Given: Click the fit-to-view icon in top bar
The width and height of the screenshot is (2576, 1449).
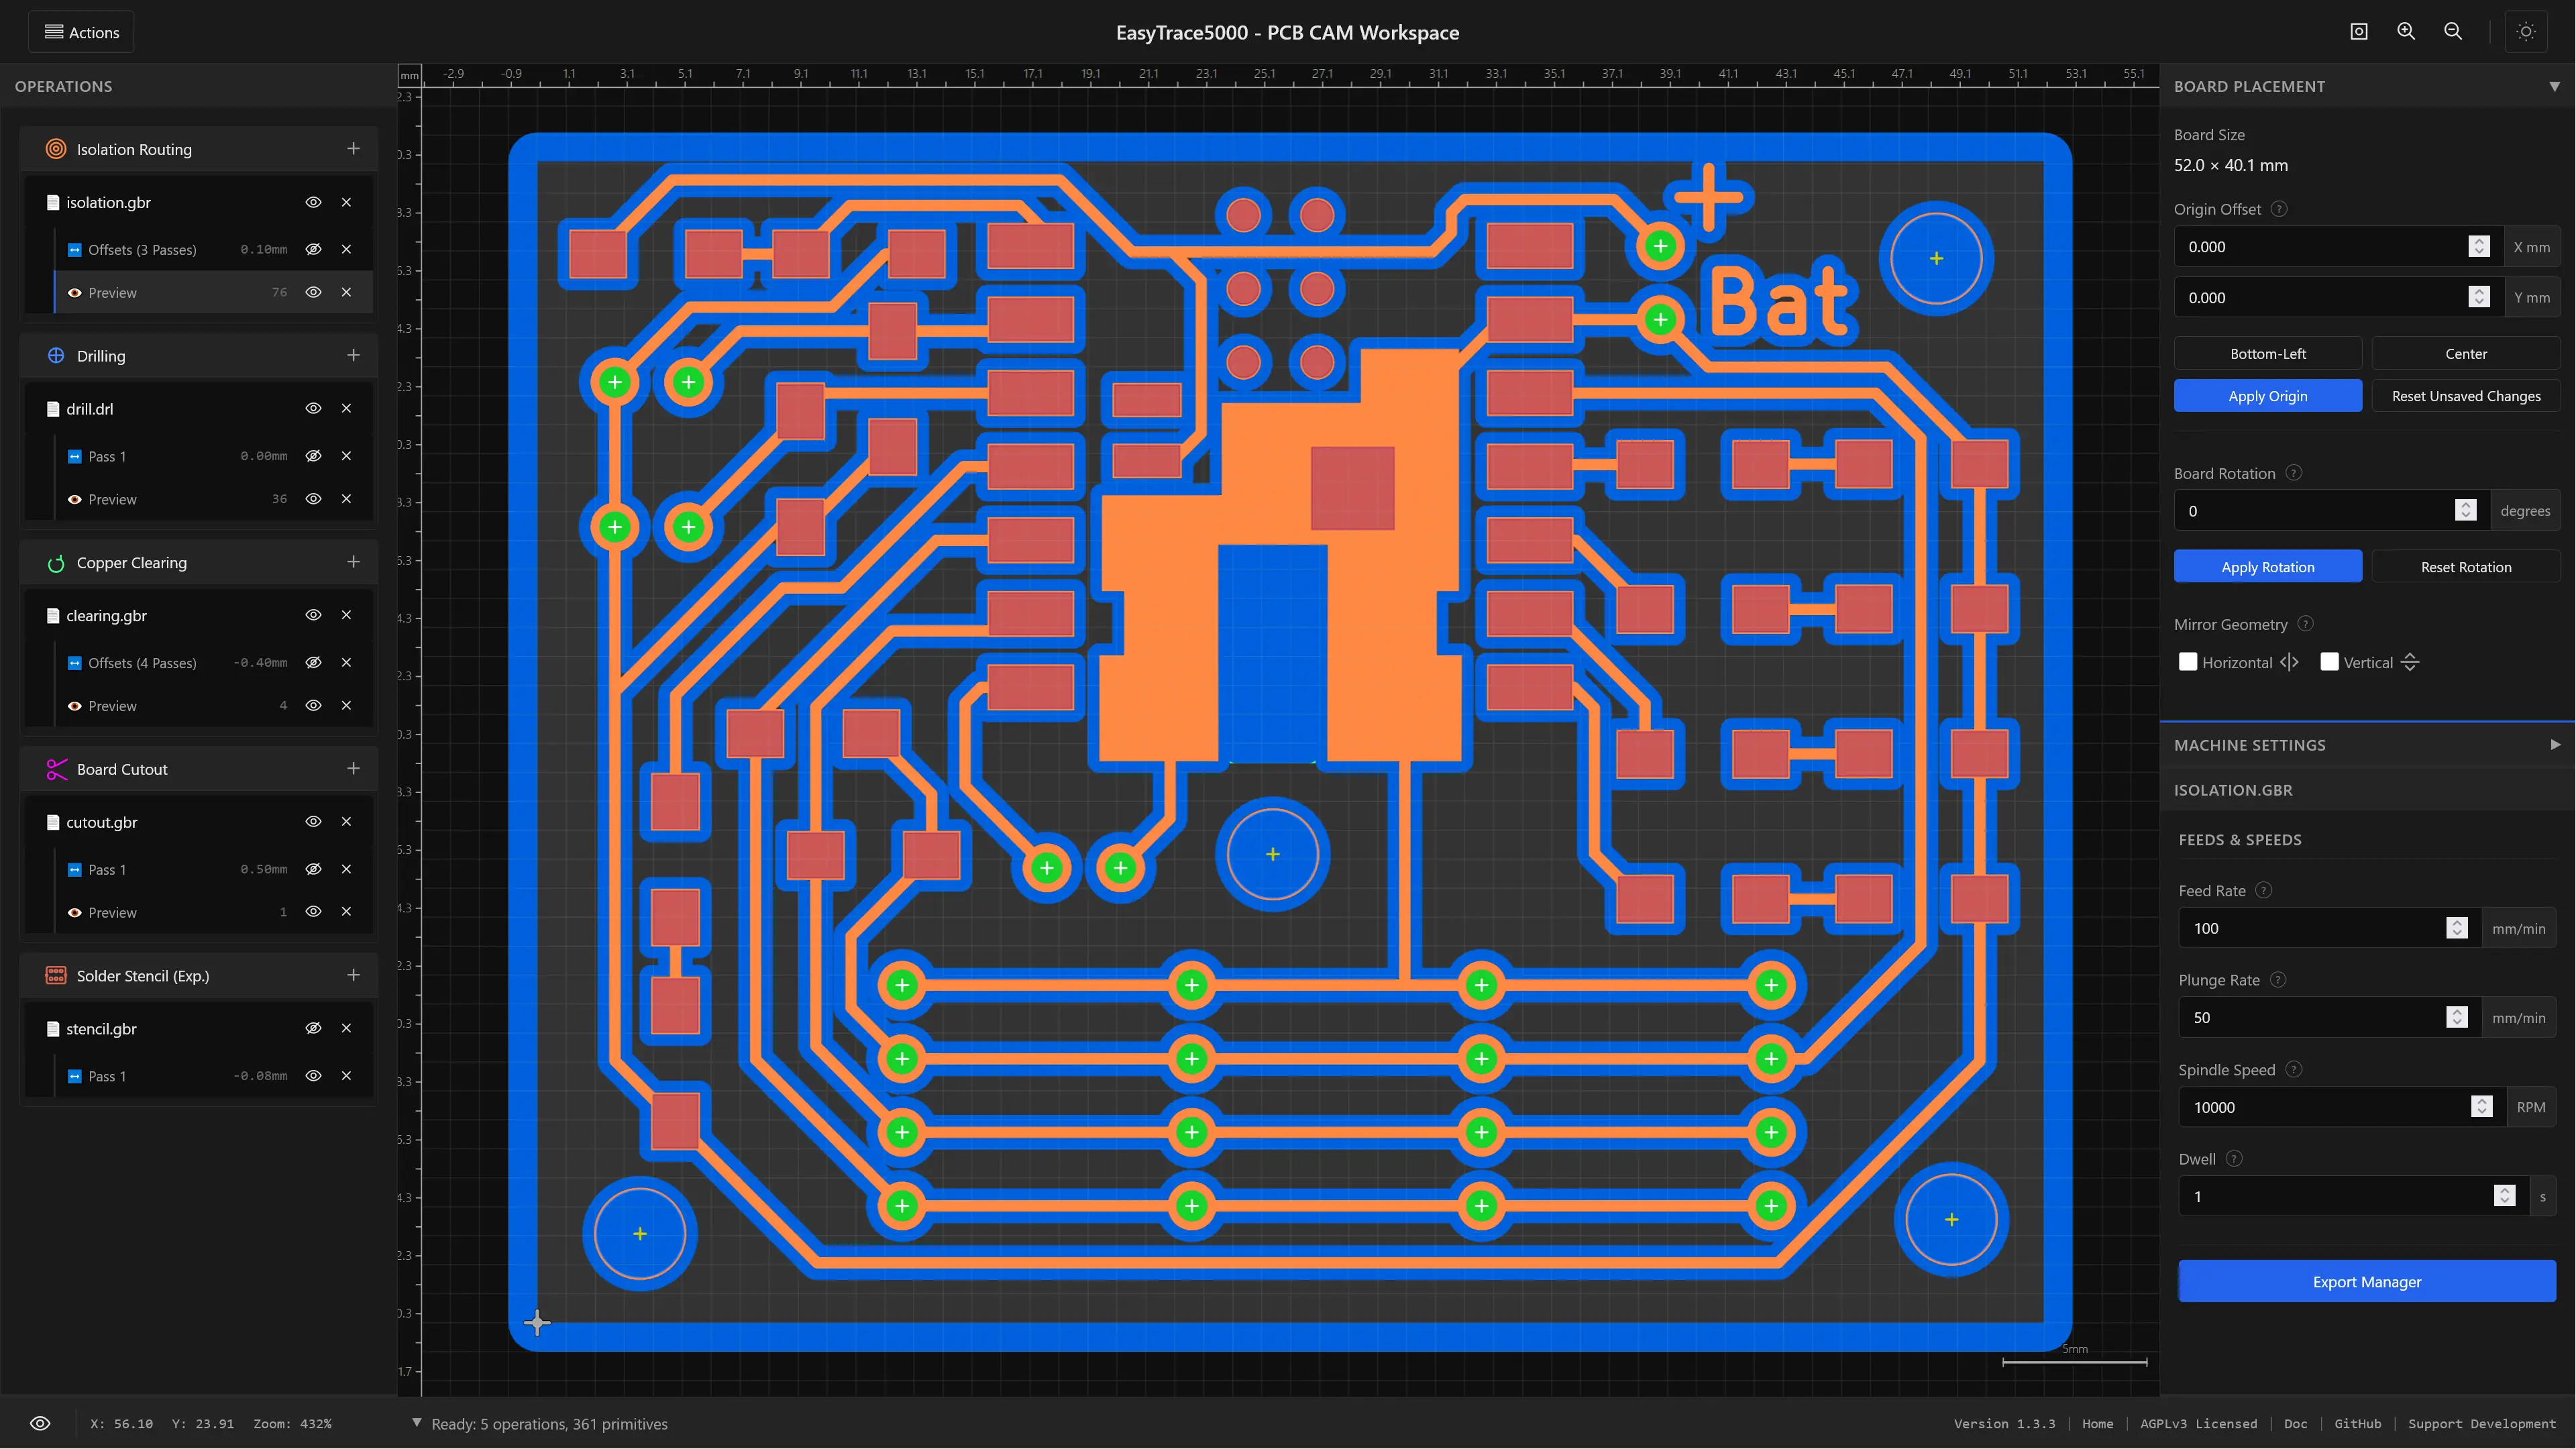Looking at the screenshot, I should click(2359, 32).
